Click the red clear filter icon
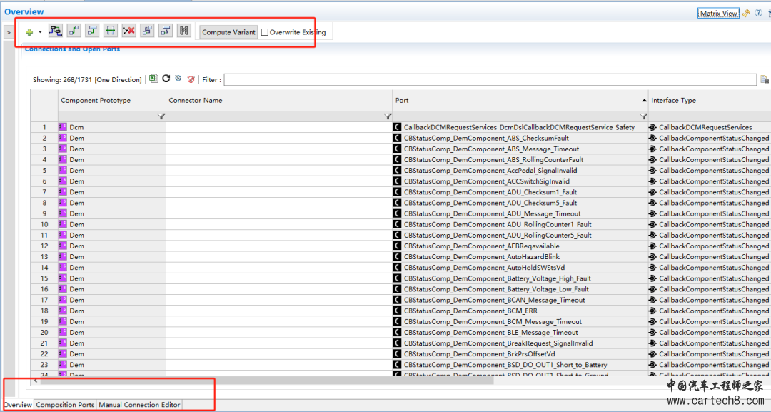 click(191, 79)
